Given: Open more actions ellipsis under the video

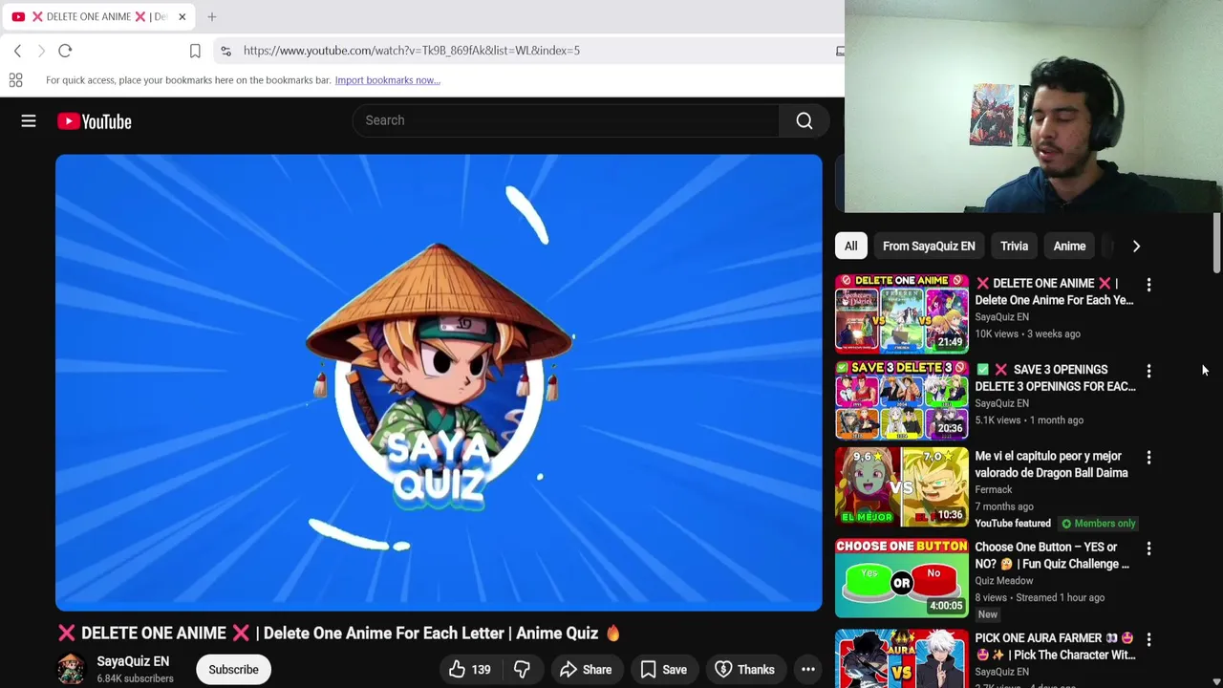Looking at the screenshot, I should tap(808, 670).
